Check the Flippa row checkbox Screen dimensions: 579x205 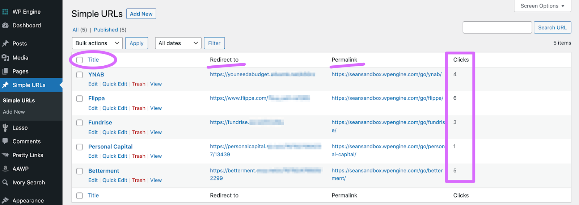[80, 99]
